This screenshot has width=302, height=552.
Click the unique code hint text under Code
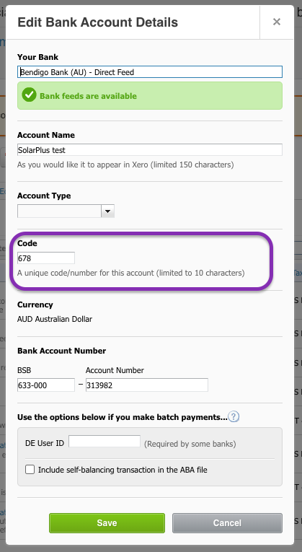tap(130, 273)
